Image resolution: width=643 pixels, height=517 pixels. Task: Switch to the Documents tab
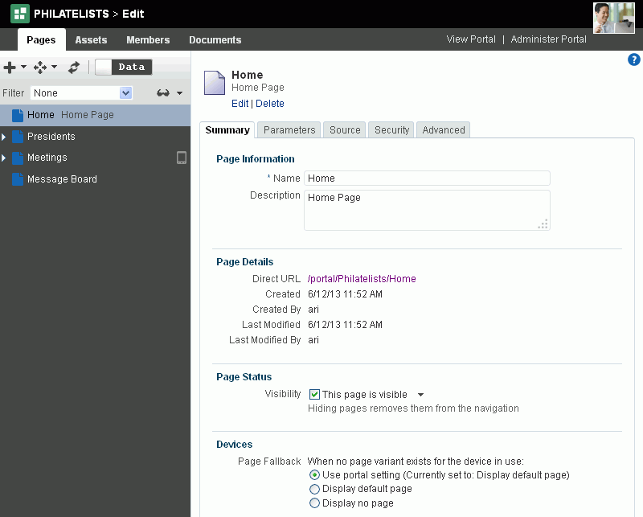[215, 40]
